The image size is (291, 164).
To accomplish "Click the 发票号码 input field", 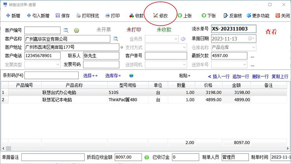I will [101, 65].
